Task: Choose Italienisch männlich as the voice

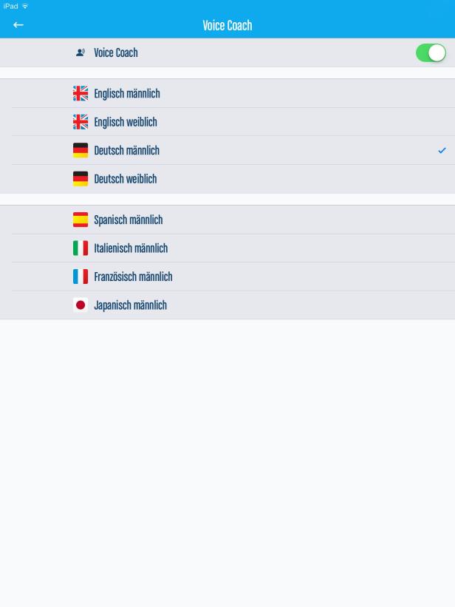Action: [227, 248]
